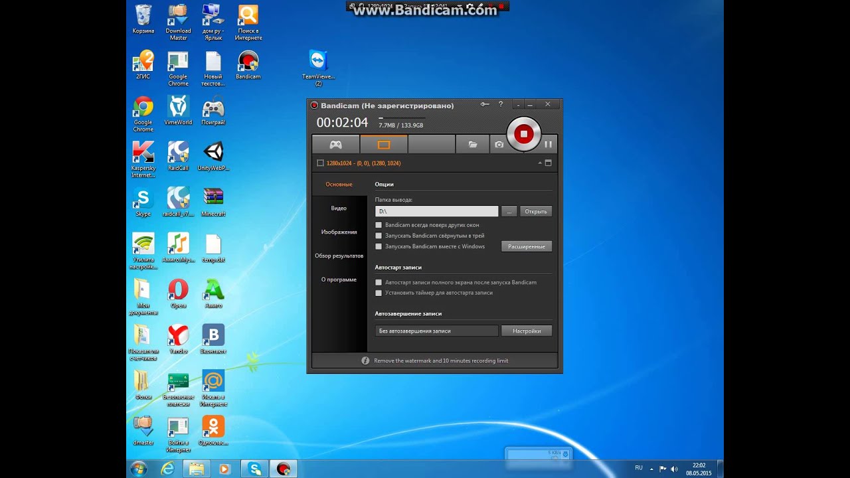Open the Поиграй! desktop icon
This screenshot has width=850, height=478.
[x=213, y=110]
